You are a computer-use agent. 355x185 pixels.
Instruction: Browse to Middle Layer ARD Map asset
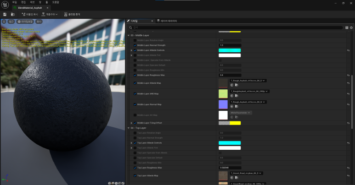point(237,96)
